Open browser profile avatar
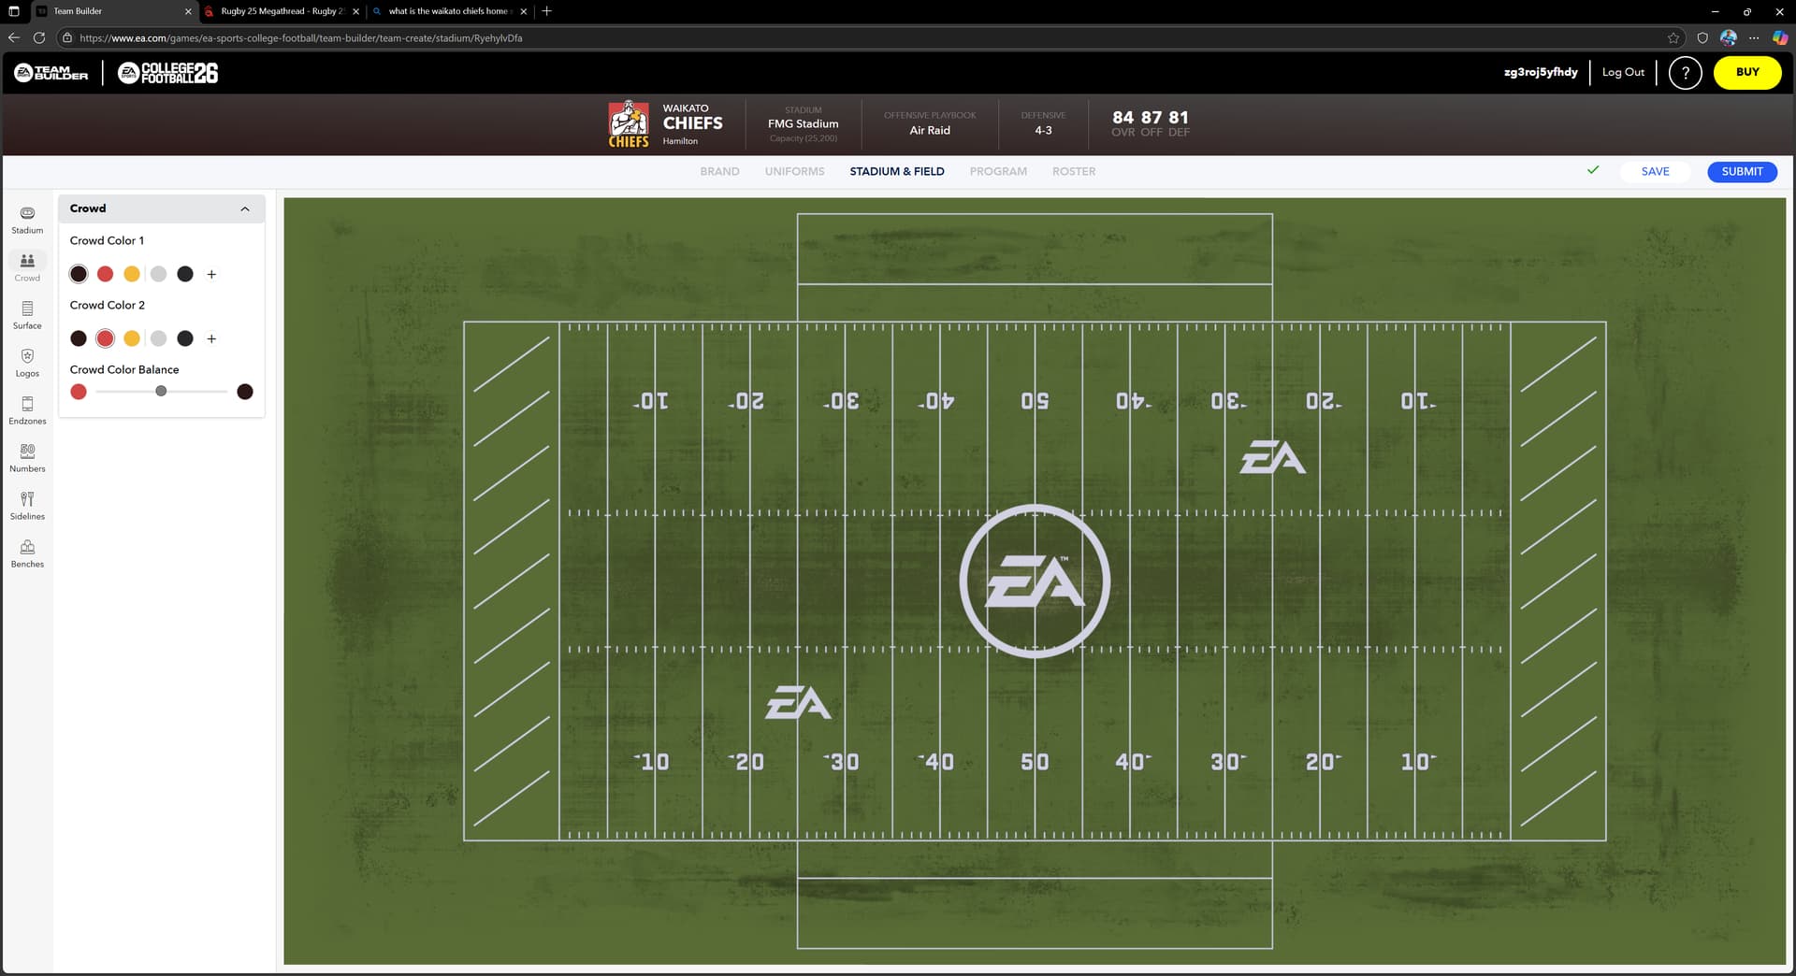Viewport: 1796px width, 976px height. coord(1729,37)
